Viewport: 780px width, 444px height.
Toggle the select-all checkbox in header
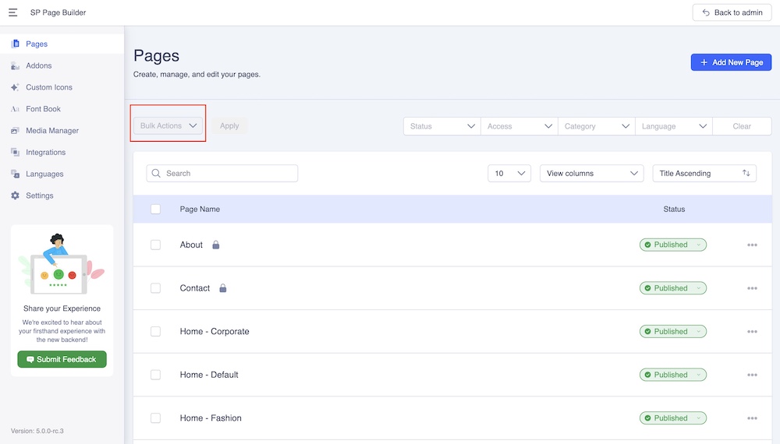click(x=155, y=209)
